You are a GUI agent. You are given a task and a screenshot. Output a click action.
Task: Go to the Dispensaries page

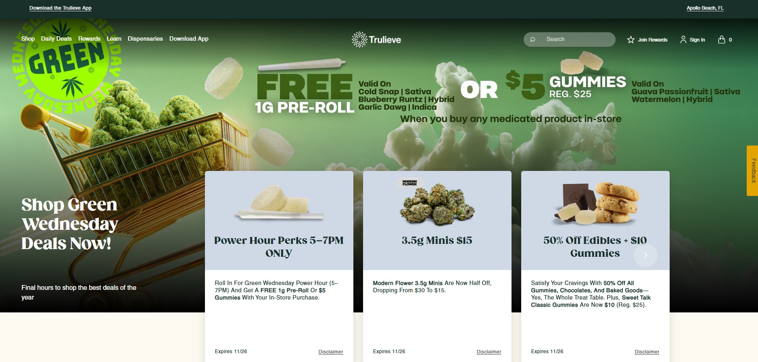click(145, 39)
